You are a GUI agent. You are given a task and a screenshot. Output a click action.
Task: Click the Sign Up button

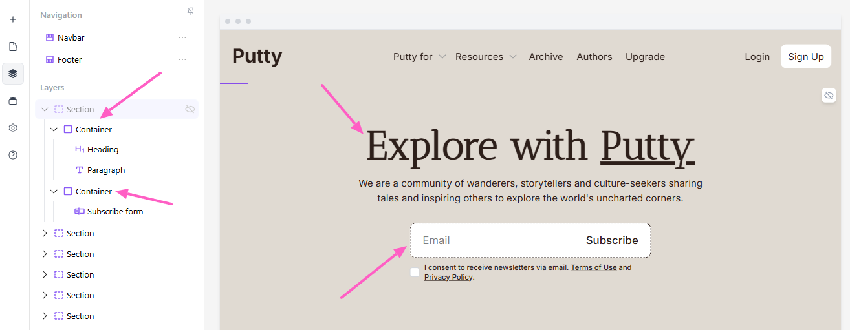[805, 57]
